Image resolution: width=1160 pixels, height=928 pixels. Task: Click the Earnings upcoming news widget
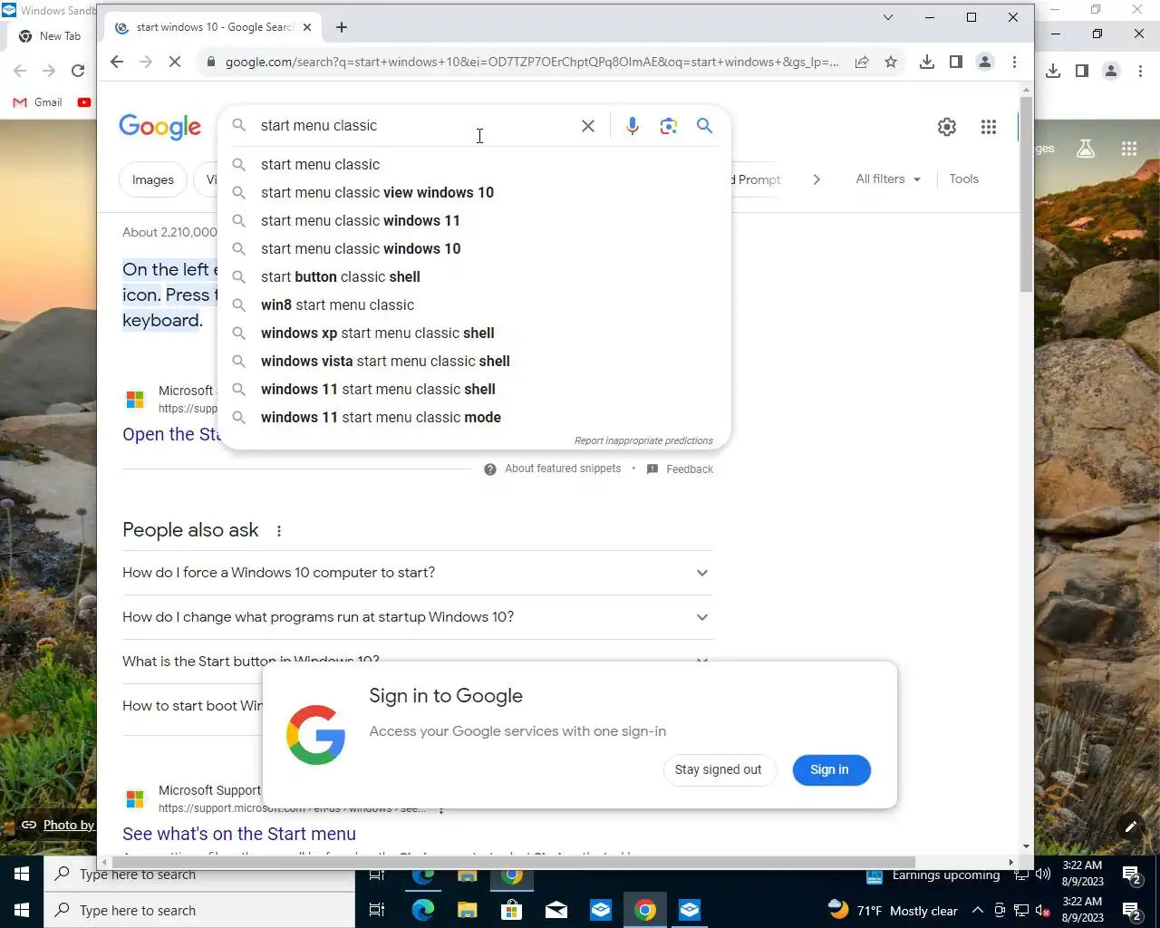tap(933, 875)
